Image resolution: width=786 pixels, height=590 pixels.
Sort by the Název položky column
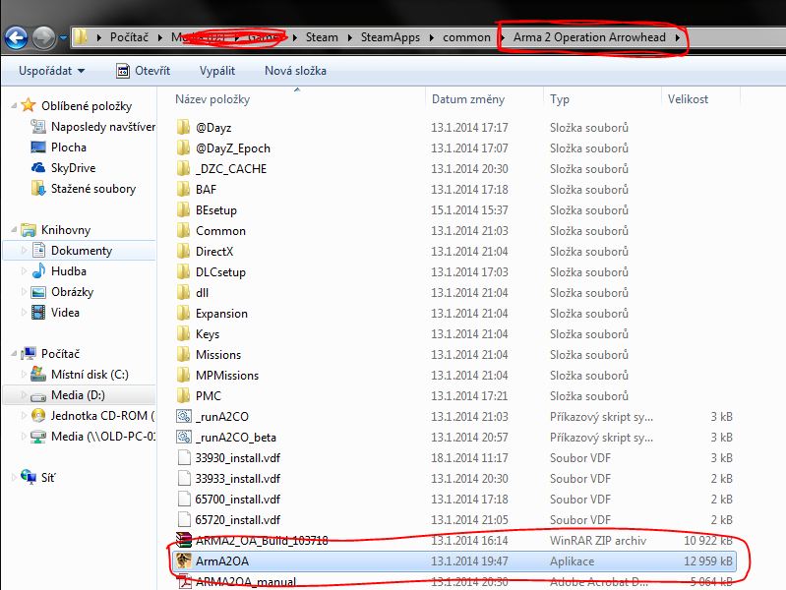tap(298, 98)
